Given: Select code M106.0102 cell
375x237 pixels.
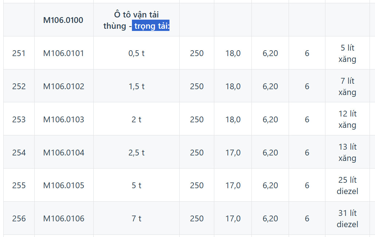Looking at the screenshot, I should (64, 86).
